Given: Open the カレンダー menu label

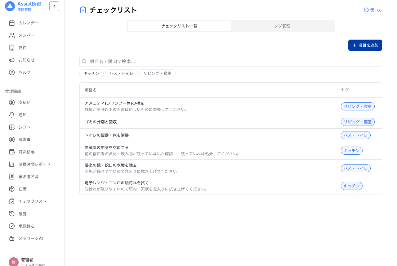Looking at the screenshot, I should 29,23.
